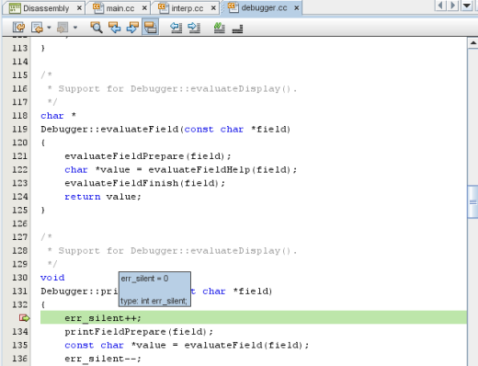Click 'err_silent--;' on line 136
The height and width of the screenshot is (366, 478).
tap(103, 359)
